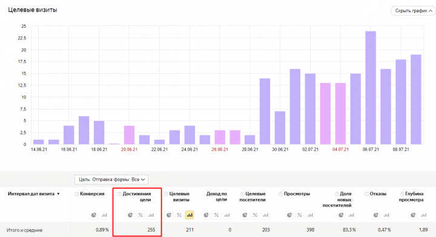Click the 211 total under Целевые визиты
436x237 pixels.
click(190, 230)
